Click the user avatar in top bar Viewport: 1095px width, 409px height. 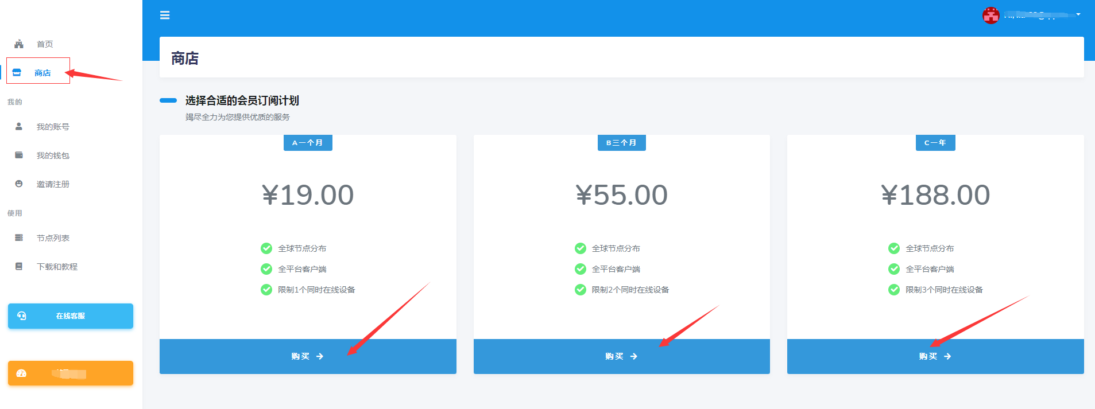click(x=990, y=15)
